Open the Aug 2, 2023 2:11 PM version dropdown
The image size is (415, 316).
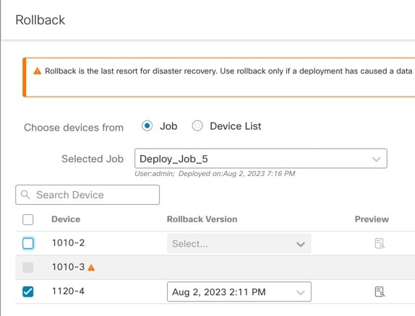click(x=239, y=291)
